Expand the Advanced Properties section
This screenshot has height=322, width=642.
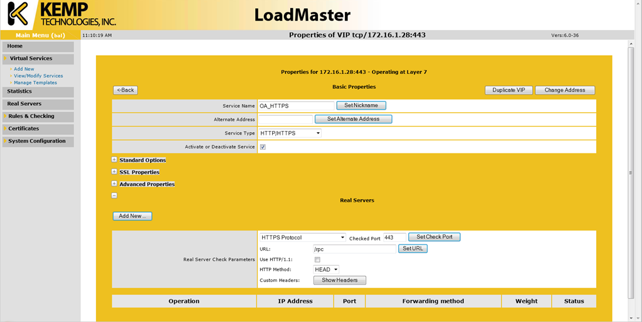pos(114,184)
